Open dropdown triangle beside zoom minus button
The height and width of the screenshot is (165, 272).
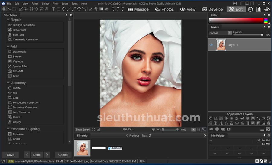tap(153, 130)
